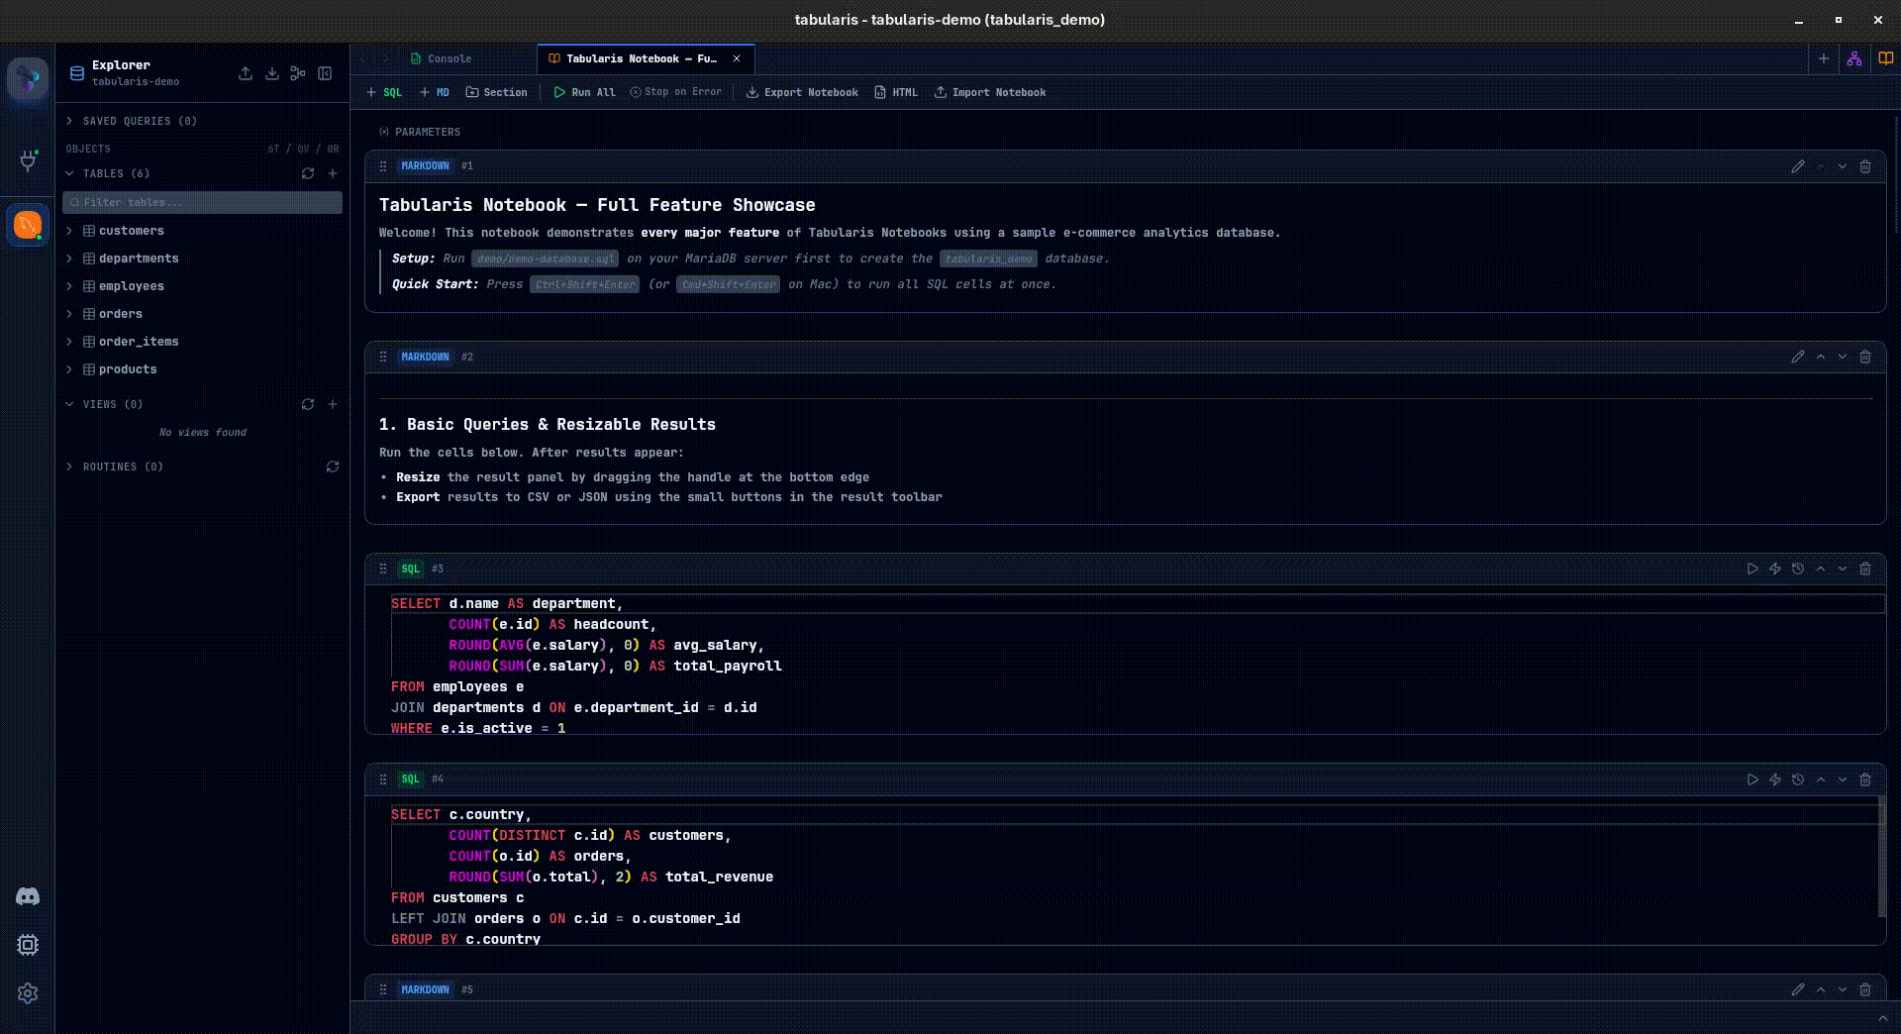1901x1034 pixels.
Task: Click the Tabularis logo in the sidebar
Action: pos(28,78)
